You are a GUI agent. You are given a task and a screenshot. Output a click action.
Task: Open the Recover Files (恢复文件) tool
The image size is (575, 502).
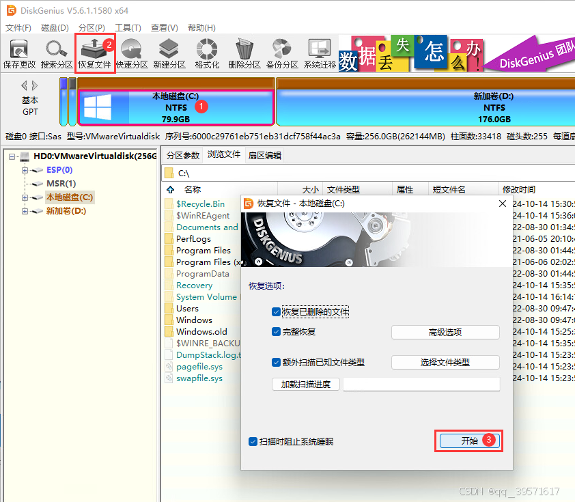point(95,54)
